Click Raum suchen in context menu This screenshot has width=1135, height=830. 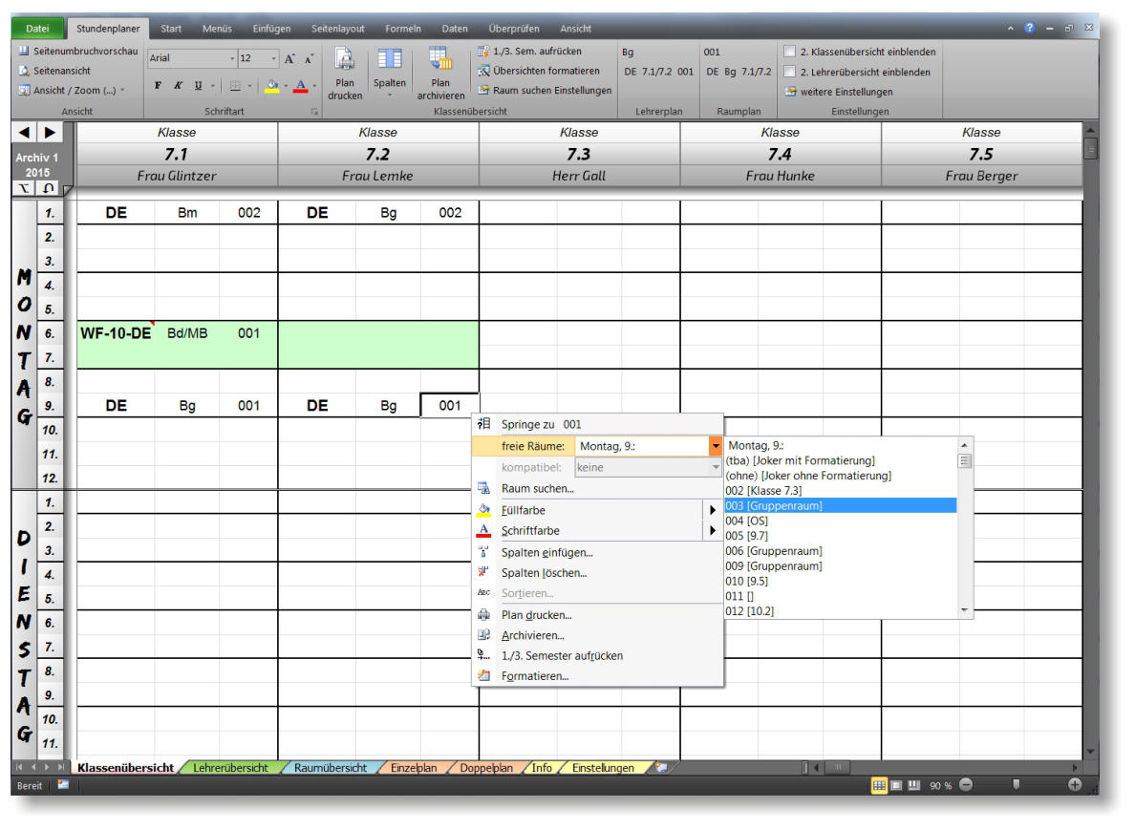(537, 489)
